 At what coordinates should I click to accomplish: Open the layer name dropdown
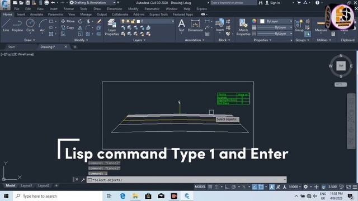[173, 21]
